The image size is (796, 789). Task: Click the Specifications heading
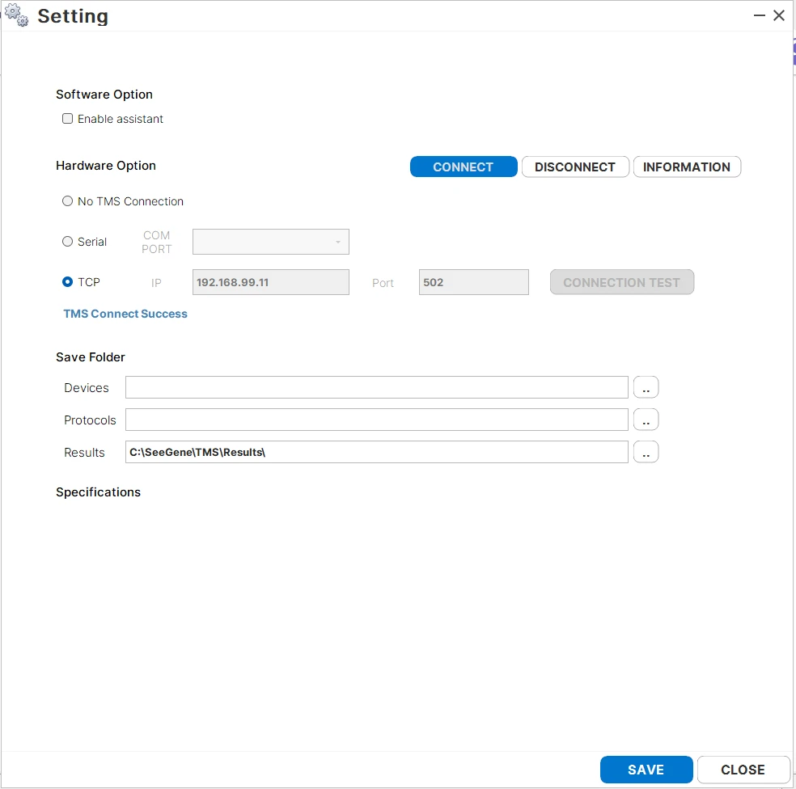(98, 492)
